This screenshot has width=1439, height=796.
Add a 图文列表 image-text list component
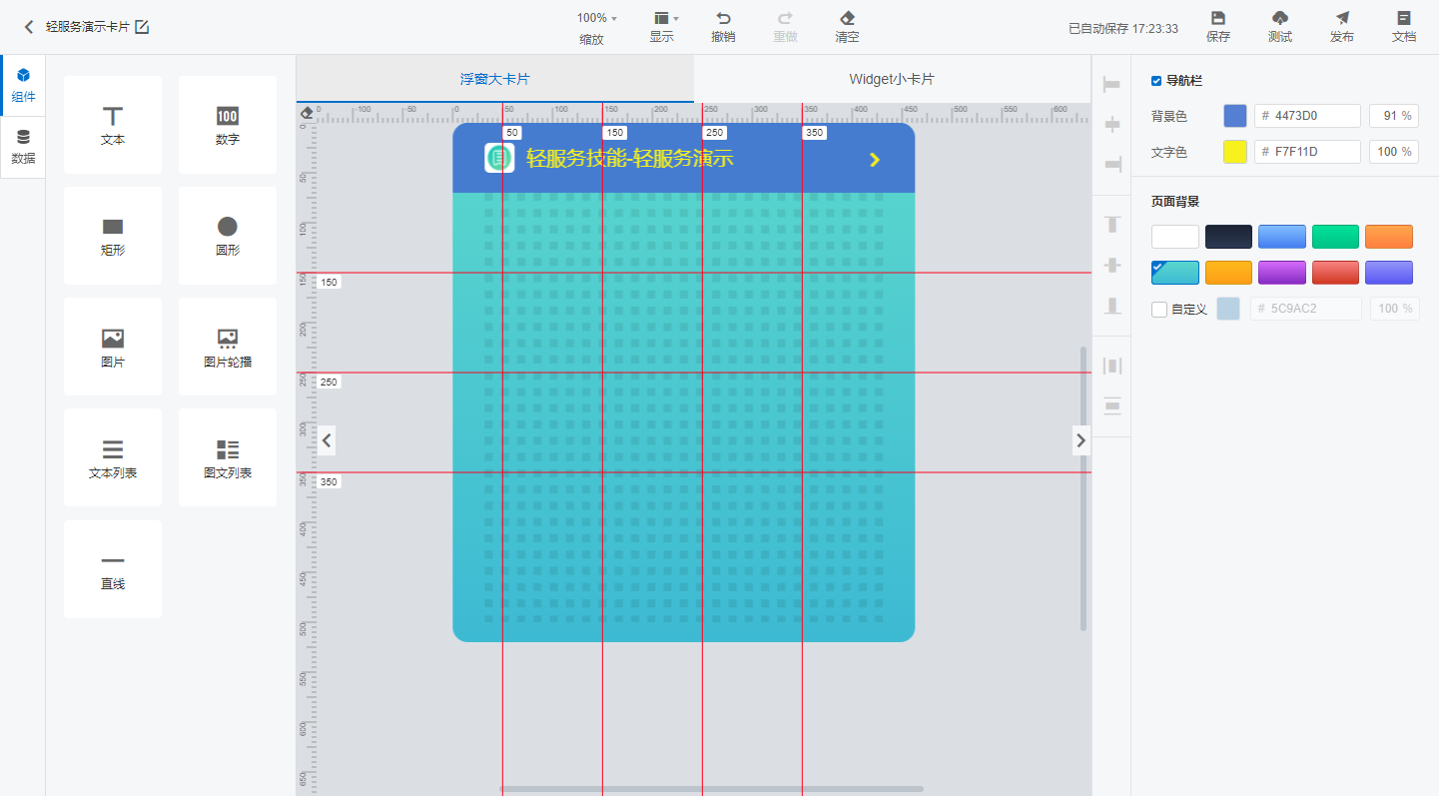[228, 458]
